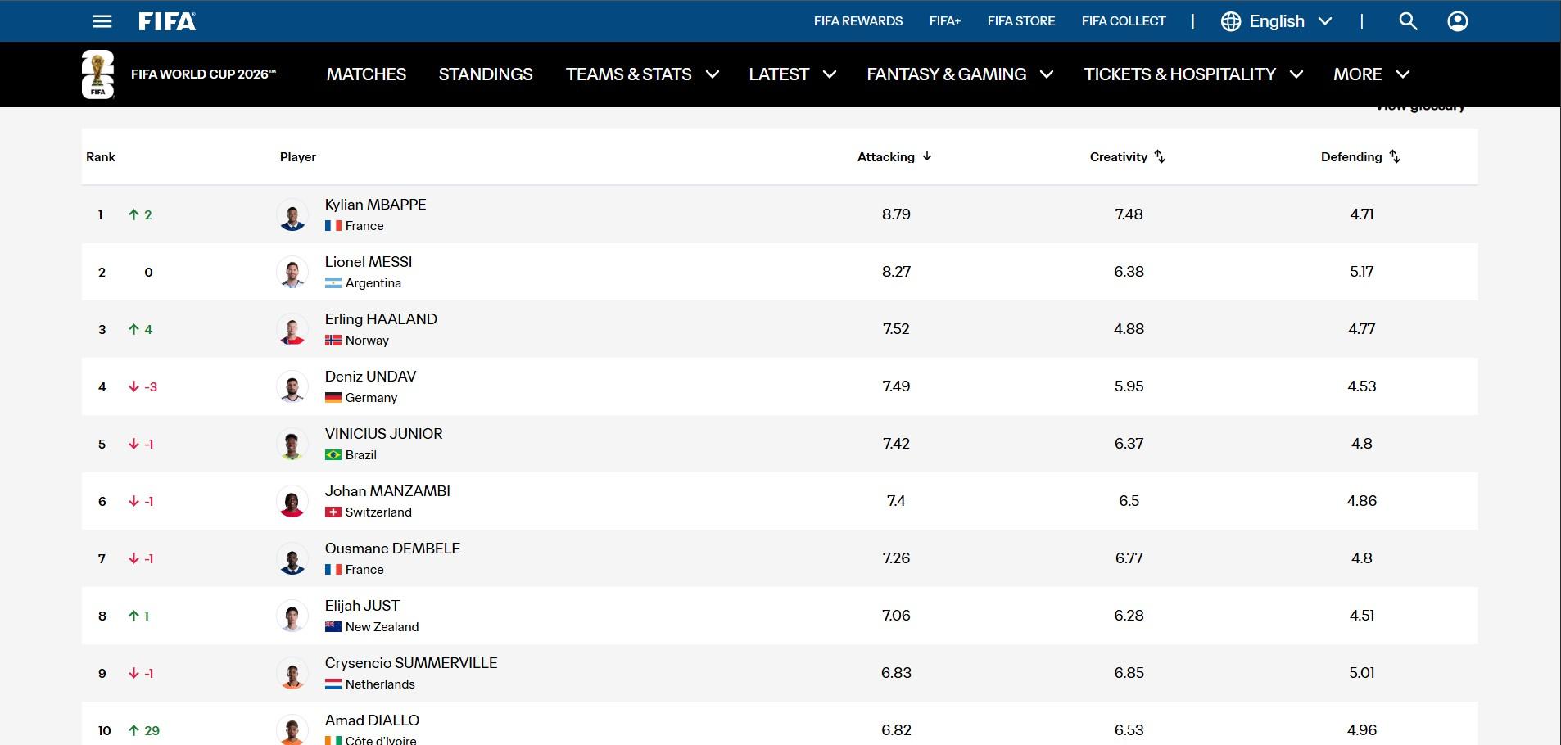Click the World Cup 2026 trophy logo
The height and width of the screenshot is (745, 1561).
(x=97, y=74)
